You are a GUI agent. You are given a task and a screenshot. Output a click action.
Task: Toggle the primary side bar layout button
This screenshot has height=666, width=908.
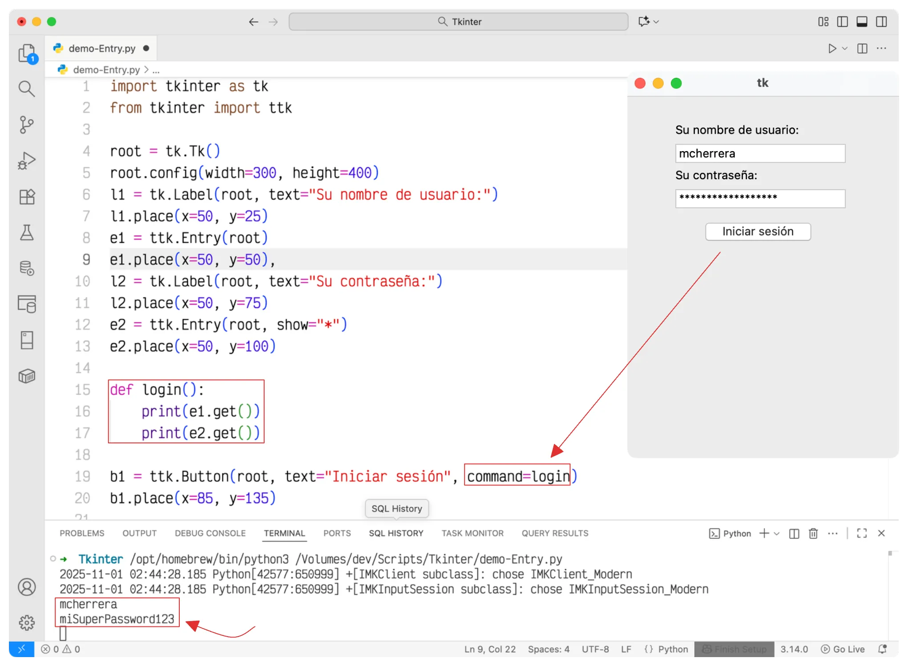pyautogui.click(x=842, y=22)
